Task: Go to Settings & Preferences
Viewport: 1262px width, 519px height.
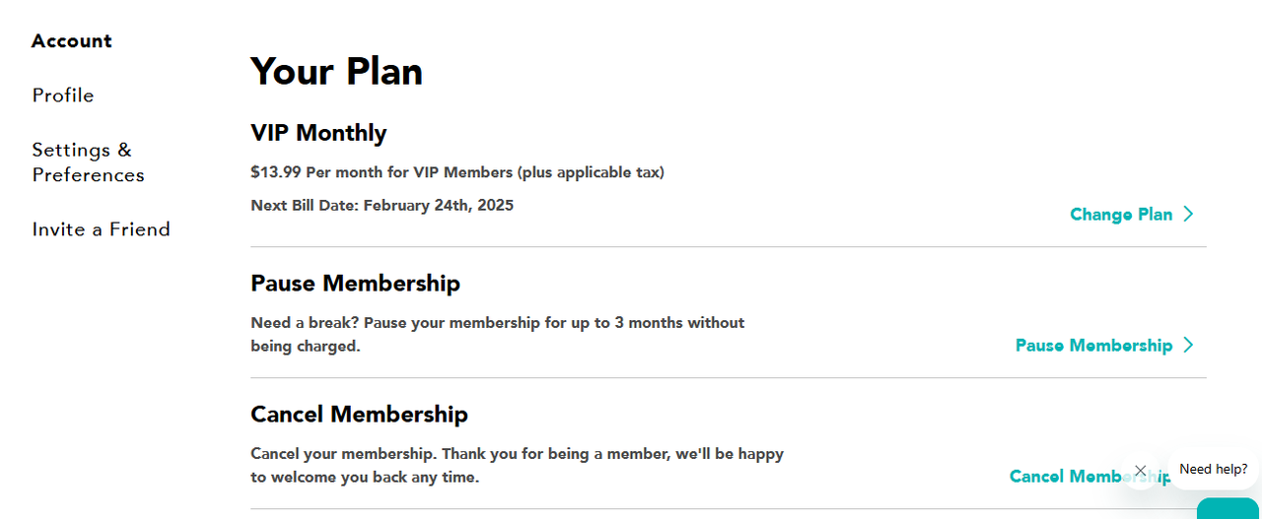Action: click(x=88, y=162)
